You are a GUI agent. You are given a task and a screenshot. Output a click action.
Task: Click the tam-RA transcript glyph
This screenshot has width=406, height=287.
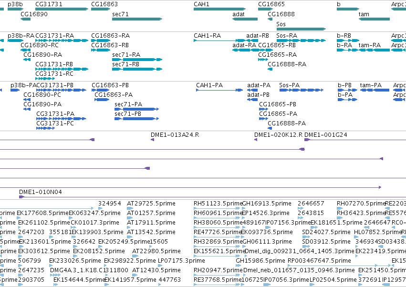click(374, 50)
